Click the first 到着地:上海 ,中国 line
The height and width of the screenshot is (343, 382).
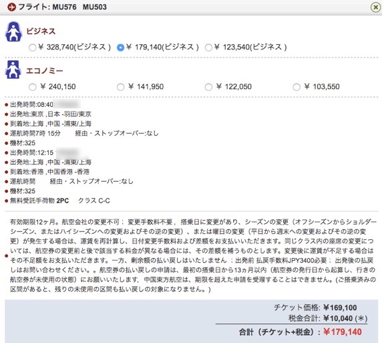click(x=51, y=124)
